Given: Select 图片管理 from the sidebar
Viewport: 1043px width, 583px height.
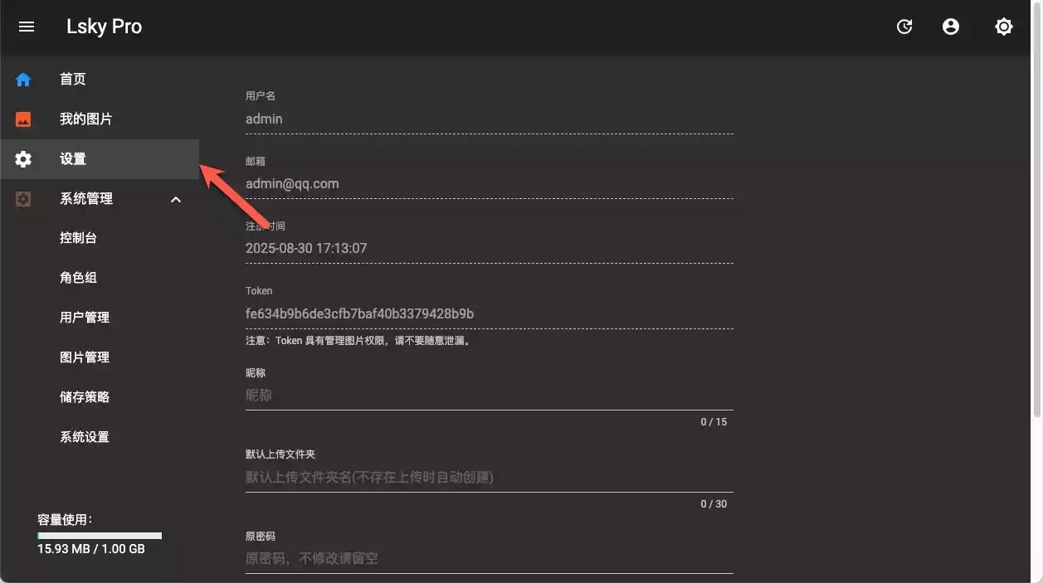Looking at the screenshot, I should [x=85, y=357].
